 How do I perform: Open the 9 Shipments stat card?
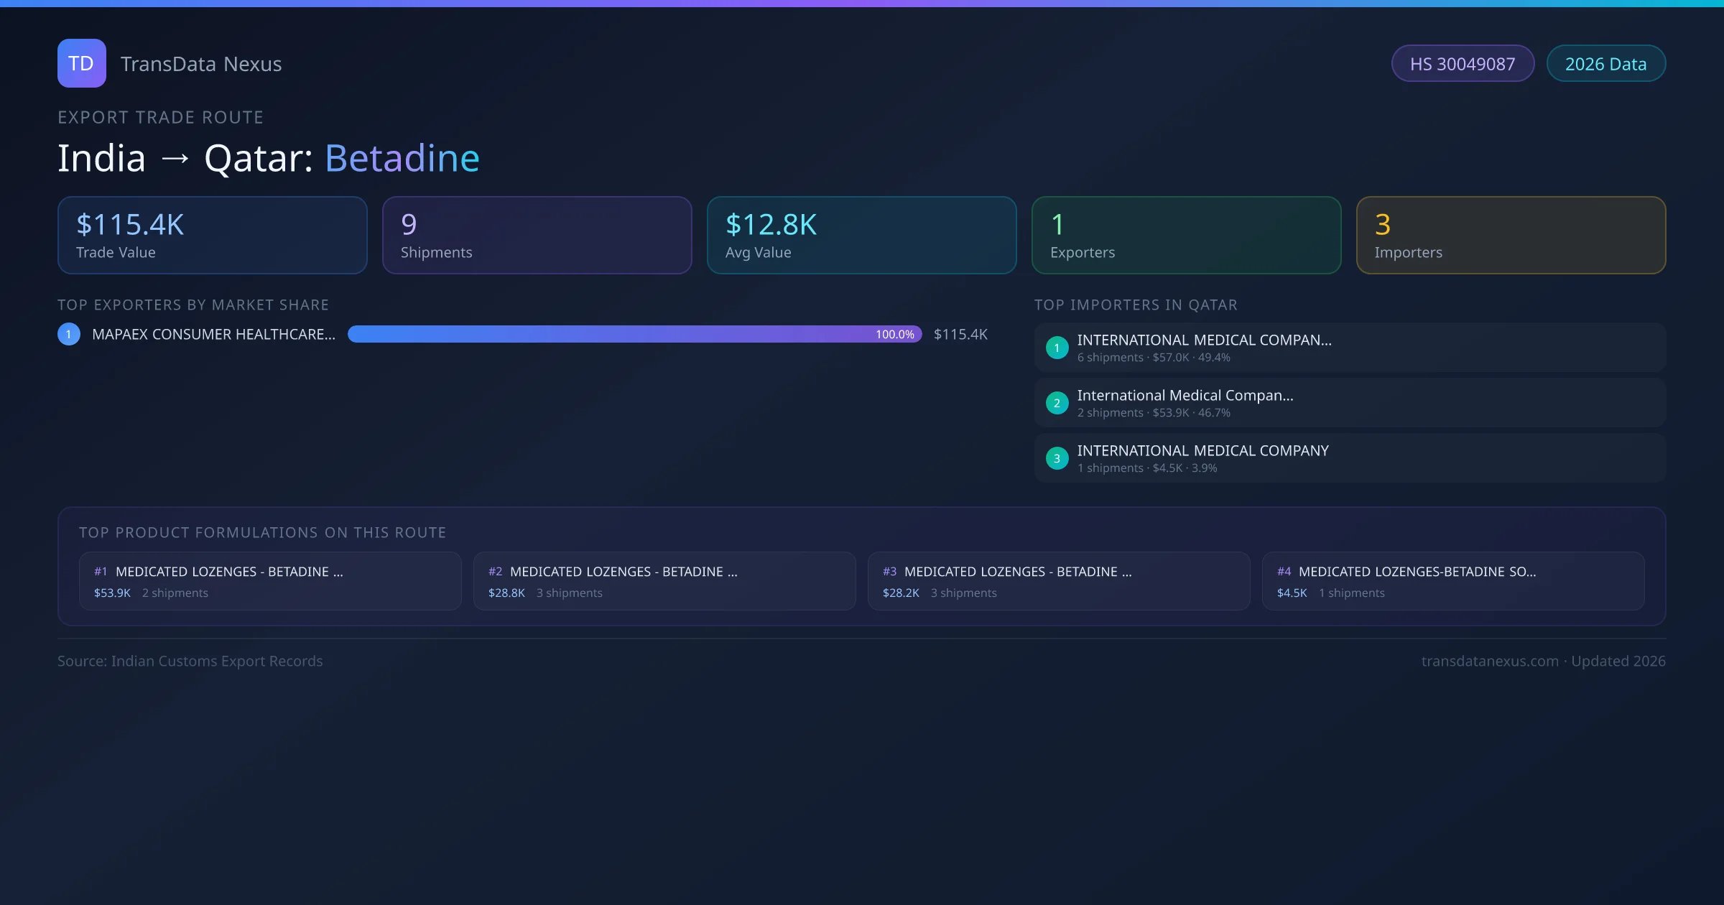pyautogui.click(x=537, y=236)
